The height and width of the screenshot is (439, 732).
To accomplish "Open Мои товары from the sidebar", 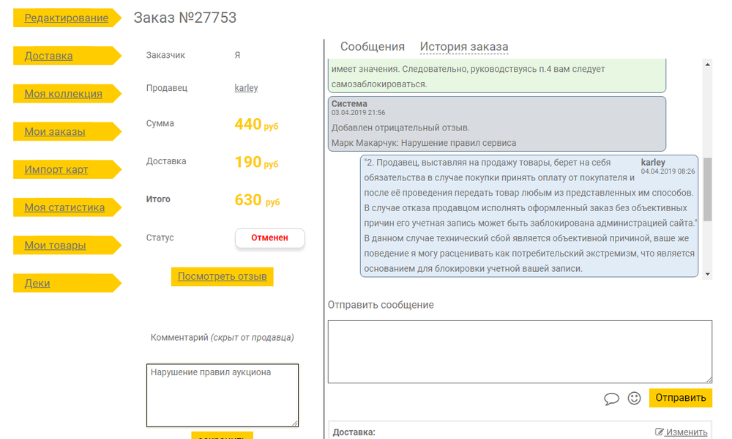I will pyautogui.click(x=55, y=246).
